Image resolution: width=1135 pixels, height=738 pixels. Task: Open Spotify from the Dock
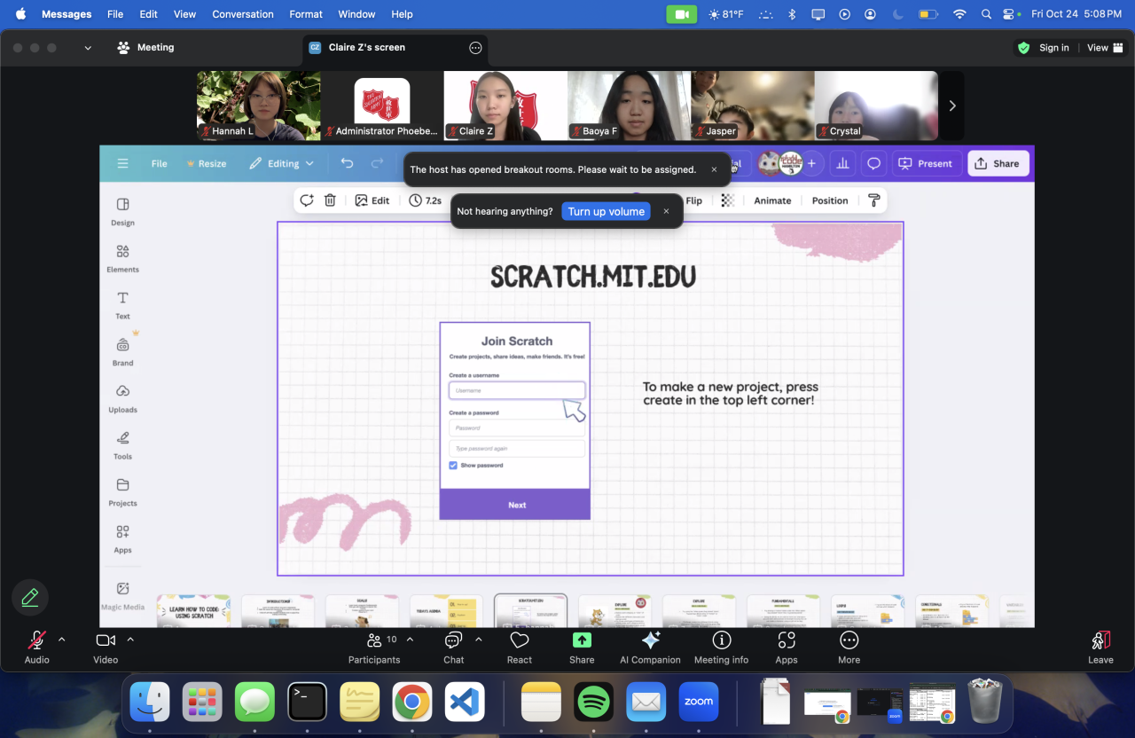[x=594, y=703]
